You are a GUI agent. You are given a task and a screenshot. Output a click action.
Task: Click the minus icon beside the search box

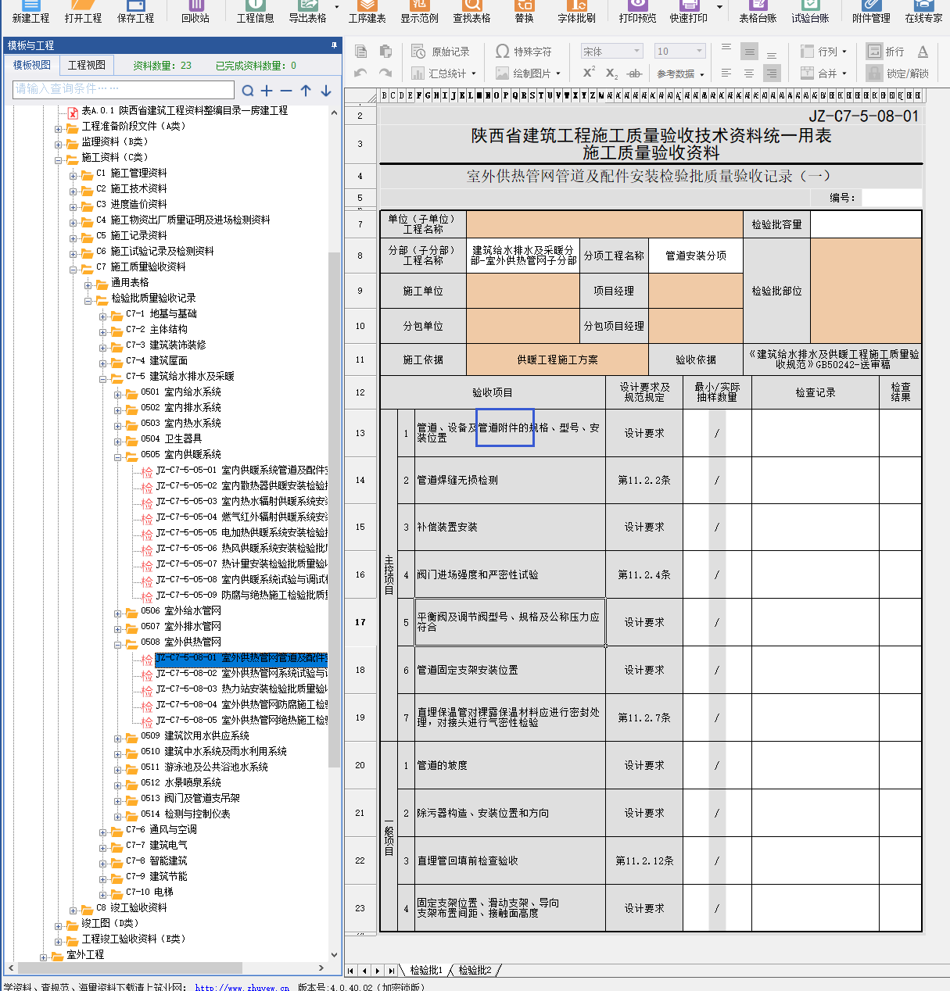pyautogui.click(x=286, y=91)
